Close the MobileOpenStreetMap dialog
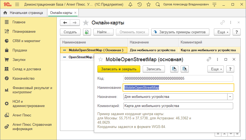246x140 pixels. [234, 59]
